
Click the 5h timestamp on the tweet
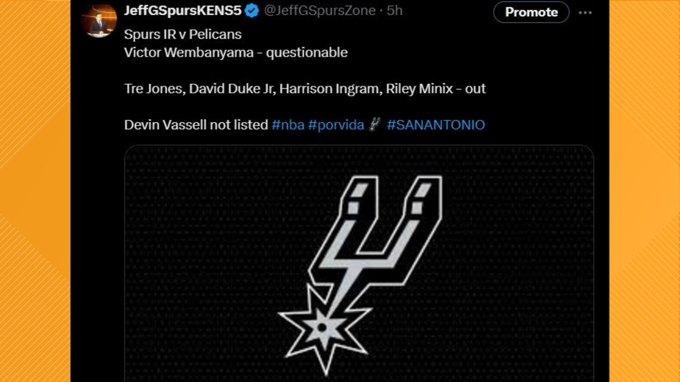click(395, 11)
